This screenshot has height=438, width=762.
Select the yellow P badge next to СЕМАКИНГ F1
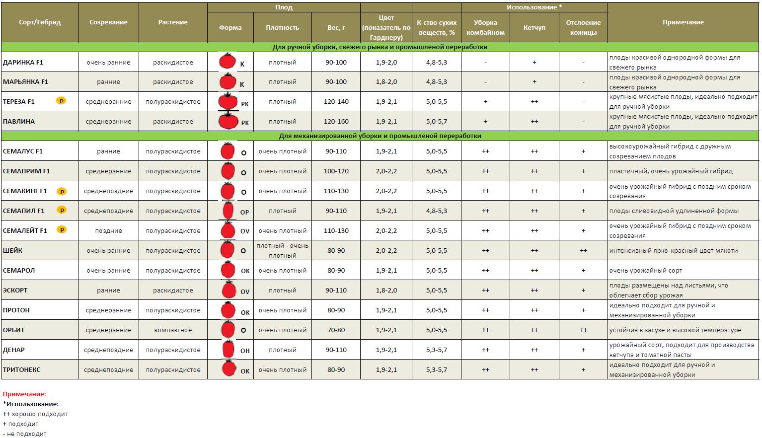61,191
